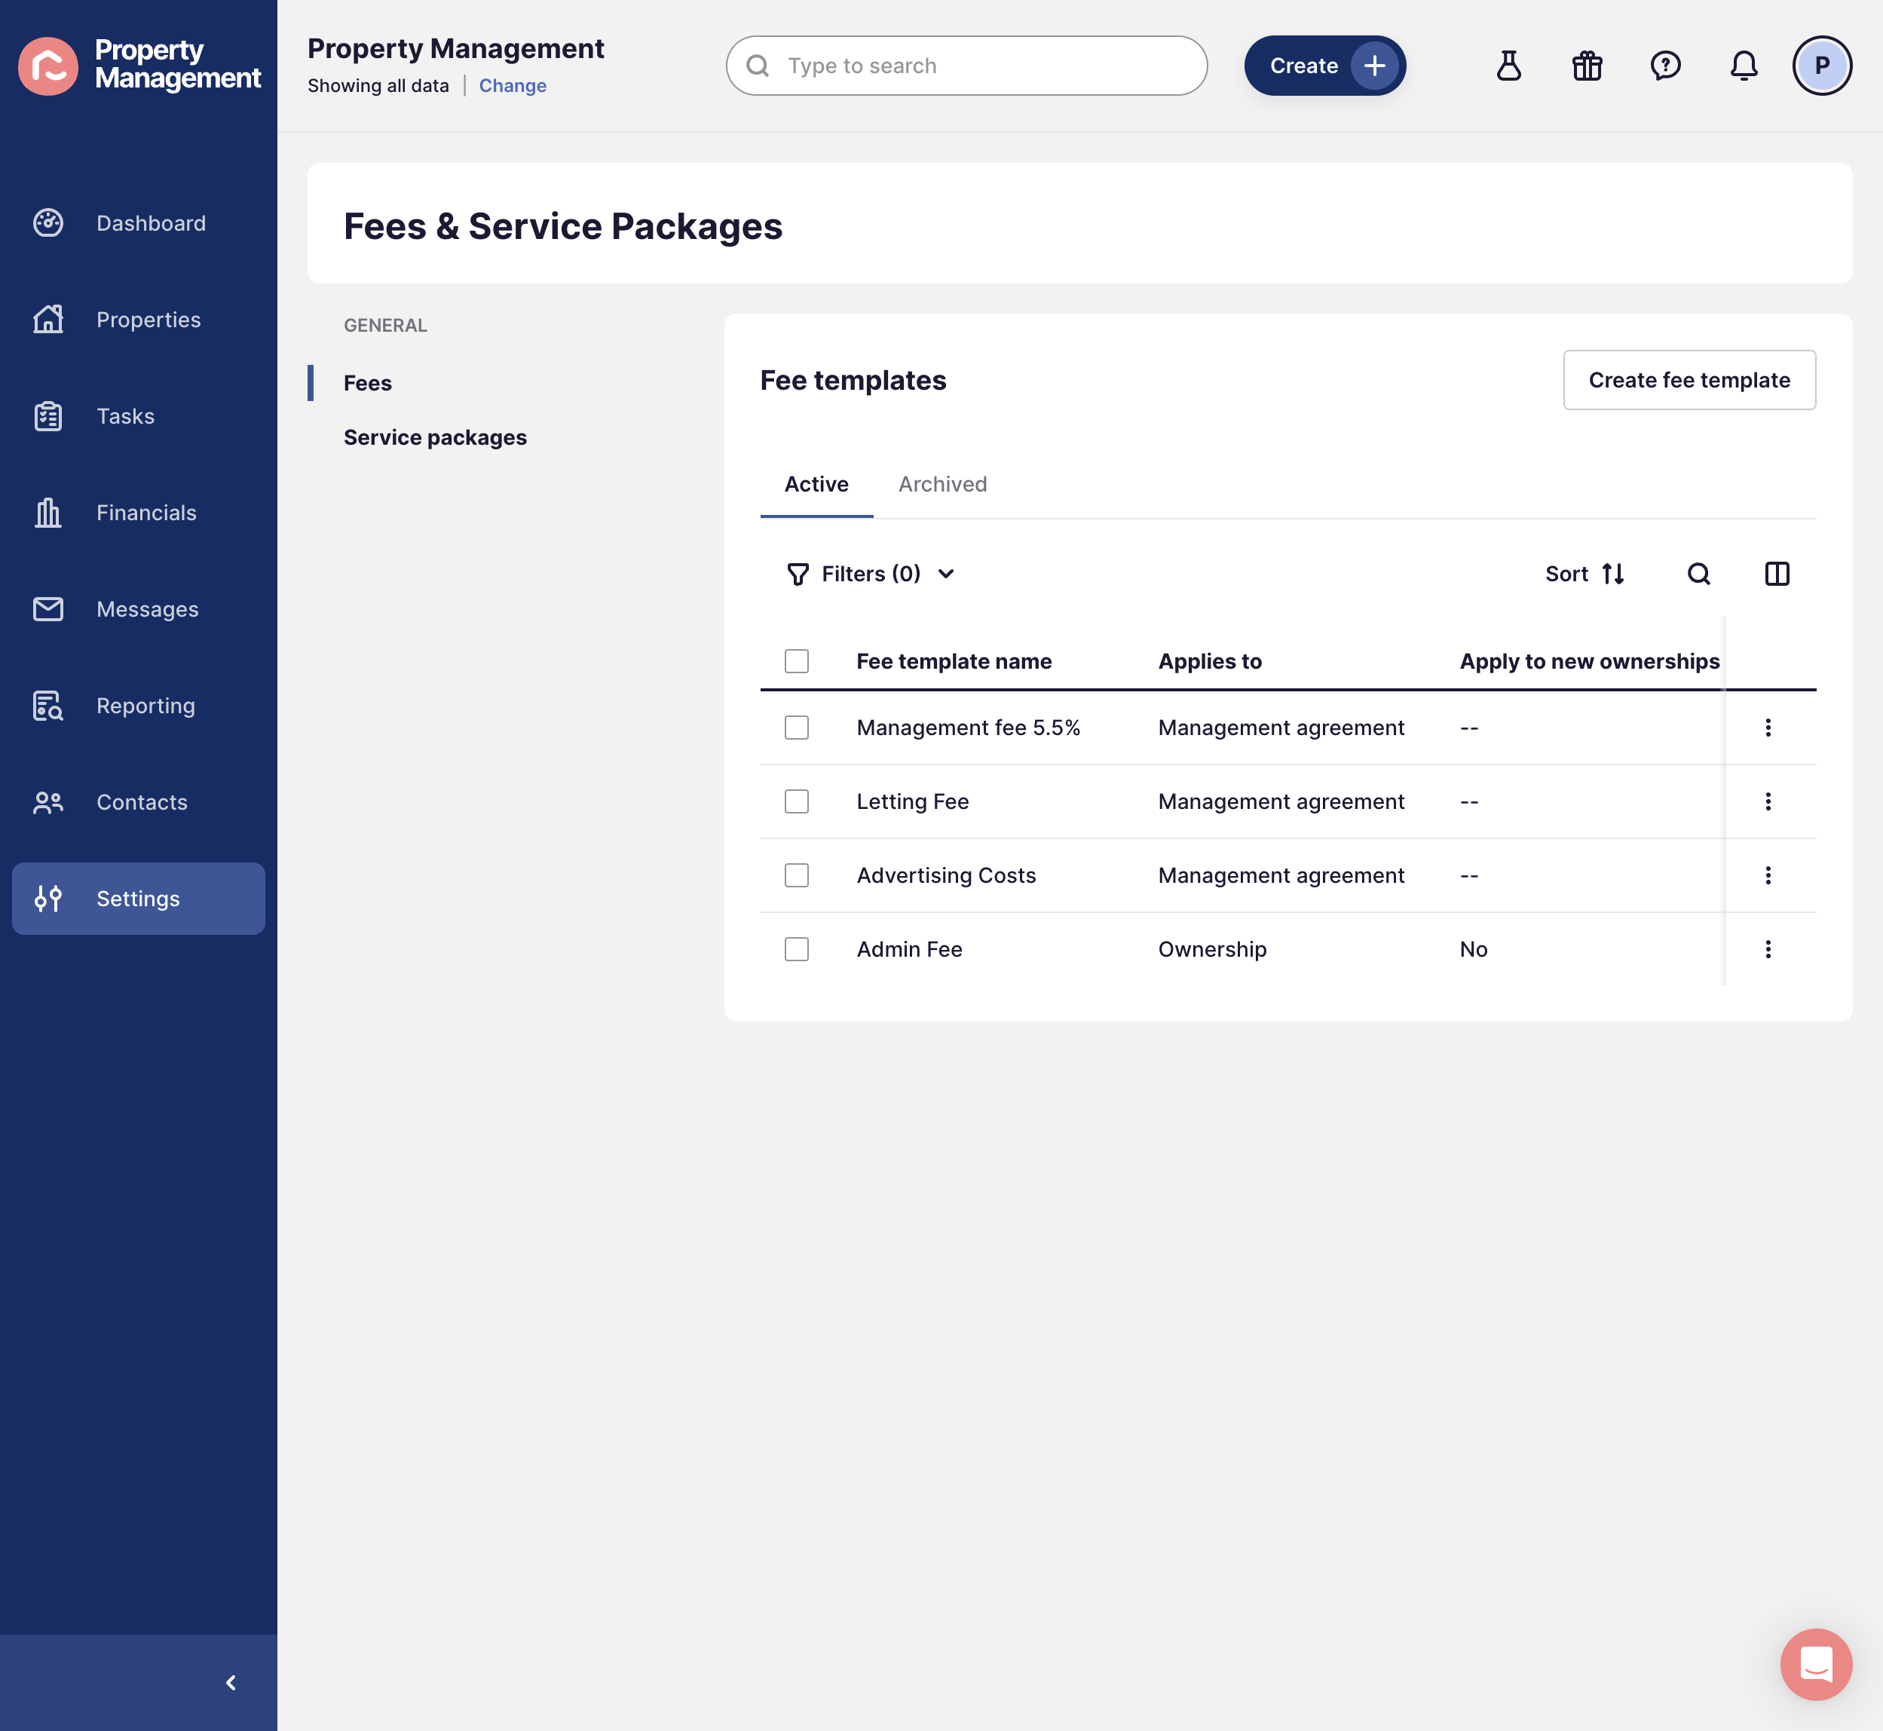Open actions menu for Management fee 5.5%

pos(1768,728)
